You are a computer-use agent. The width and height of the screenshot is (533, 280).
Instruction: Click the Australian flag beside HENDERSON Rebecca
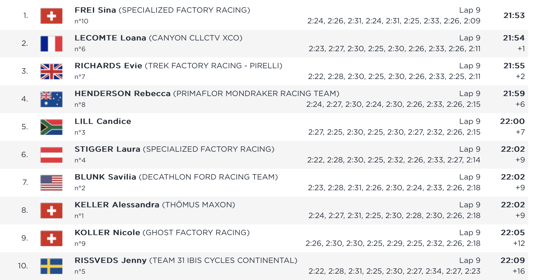coord(51,99)
